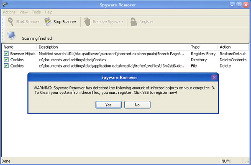251x165 pixels.
Task: Click the Scanning finished status text
Action: click(37, 39)
